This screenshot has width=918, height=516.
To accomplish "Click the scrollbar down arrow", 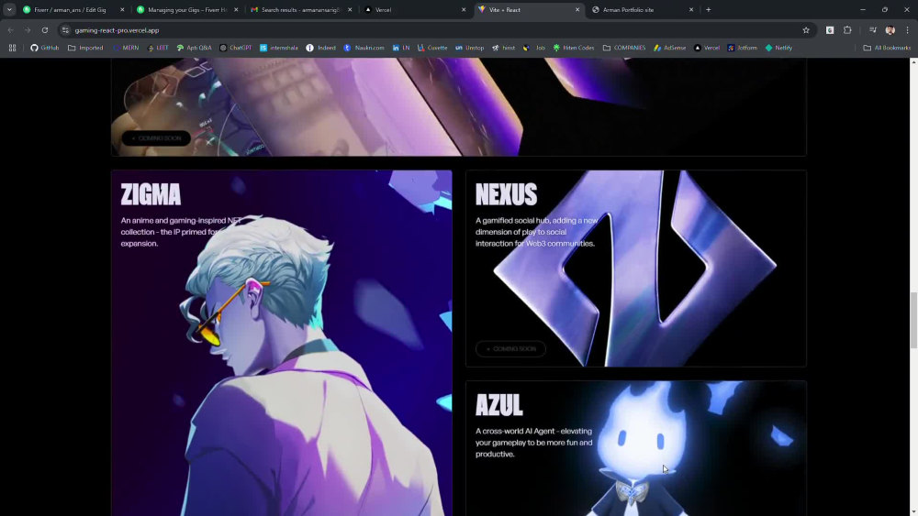I will coord(913,511).
